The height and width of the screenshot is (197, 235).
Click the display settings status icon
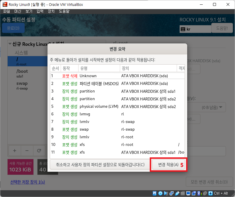point(188,193)
